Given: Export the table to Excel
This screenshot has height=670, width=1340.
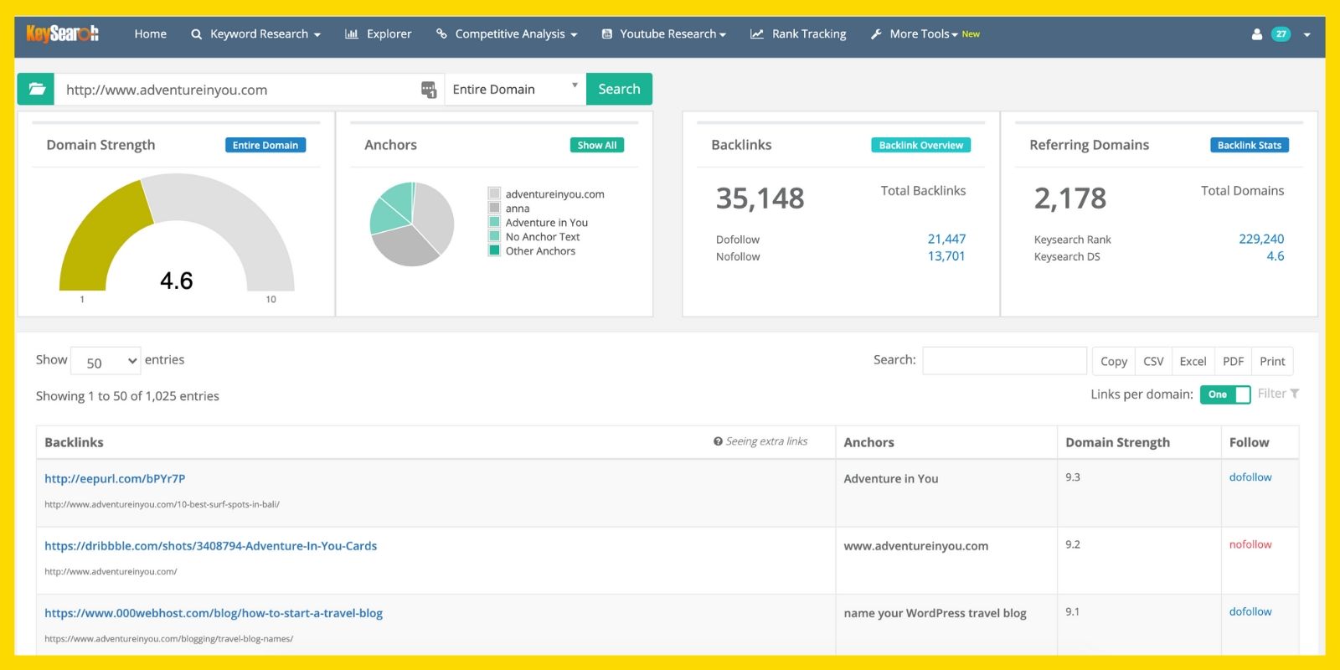Looking at the screenshot, I should (x=1193, y=361).
